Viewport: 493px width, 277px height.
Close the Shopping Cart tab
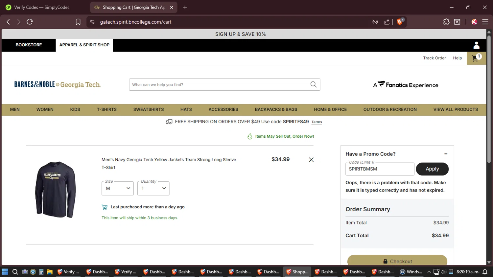point(172,7)
